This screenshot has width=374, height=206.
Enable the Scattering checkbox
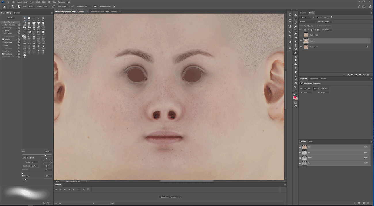[3, 28]
